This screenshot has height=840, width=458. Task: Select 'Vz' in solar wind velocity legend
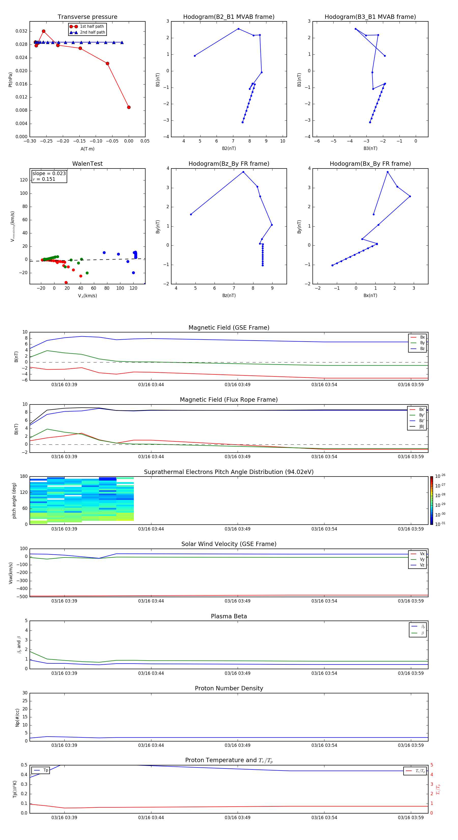[x=418, y=565]
